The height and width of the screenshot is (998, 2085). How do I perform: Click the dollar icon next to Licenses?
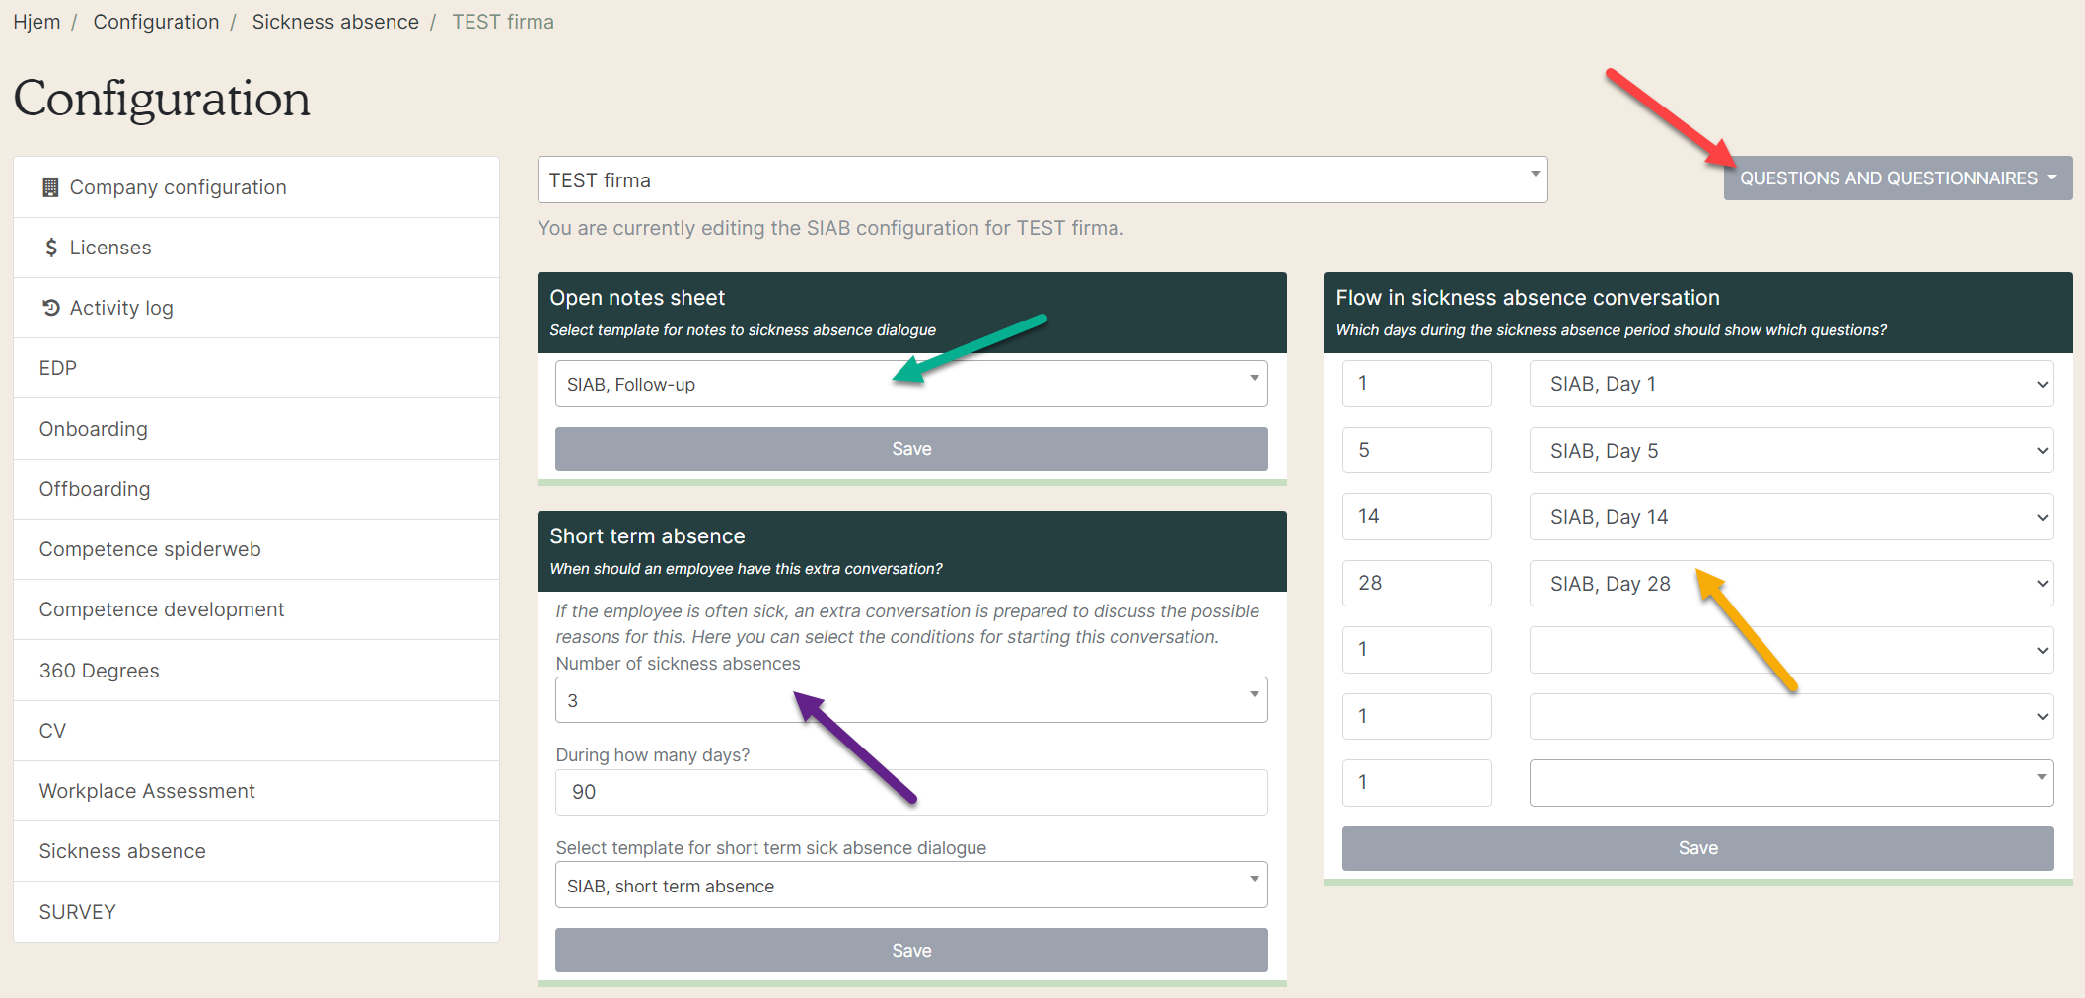click(x=50, y=248)
